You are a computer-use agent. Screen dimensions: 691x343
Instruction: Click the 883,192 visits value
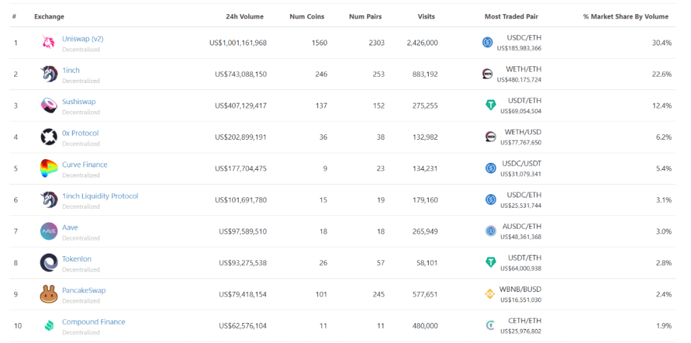(425, 74)
